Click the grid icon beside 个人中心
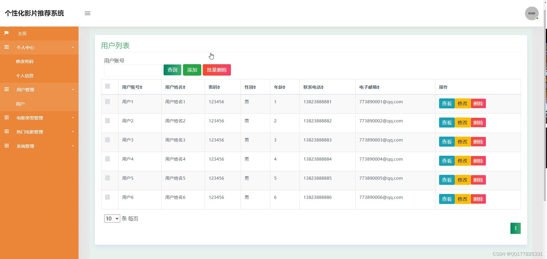The image size is (547, 259). pos(7,47)
